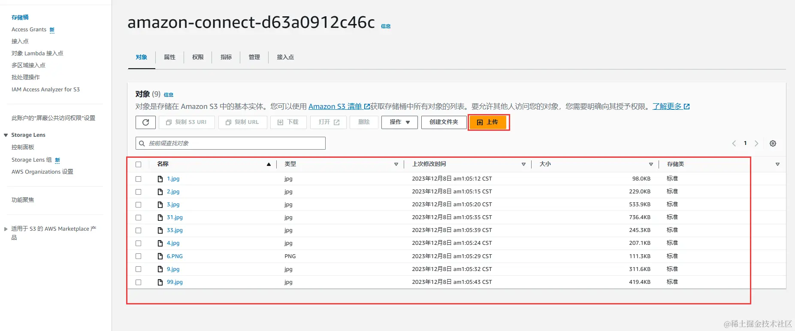The image size is (795, 331).
Task: Switch to the 属性 tab
Action: 170,57
